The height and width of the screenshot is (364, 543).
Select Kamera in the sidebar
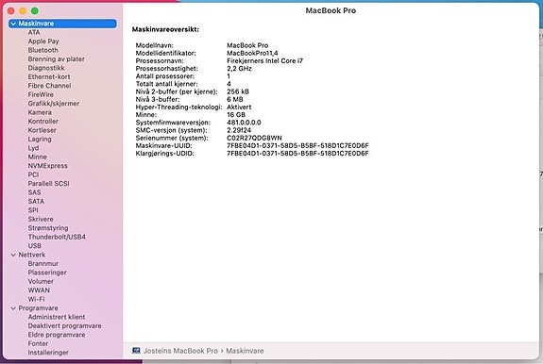[x=40, y=113]
